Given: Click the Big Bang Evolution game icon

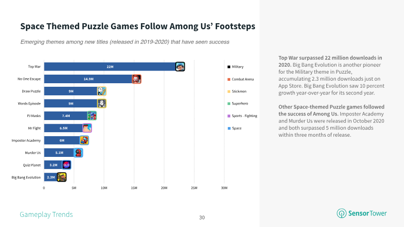Looking at the screenshot, I should [62, 177].
